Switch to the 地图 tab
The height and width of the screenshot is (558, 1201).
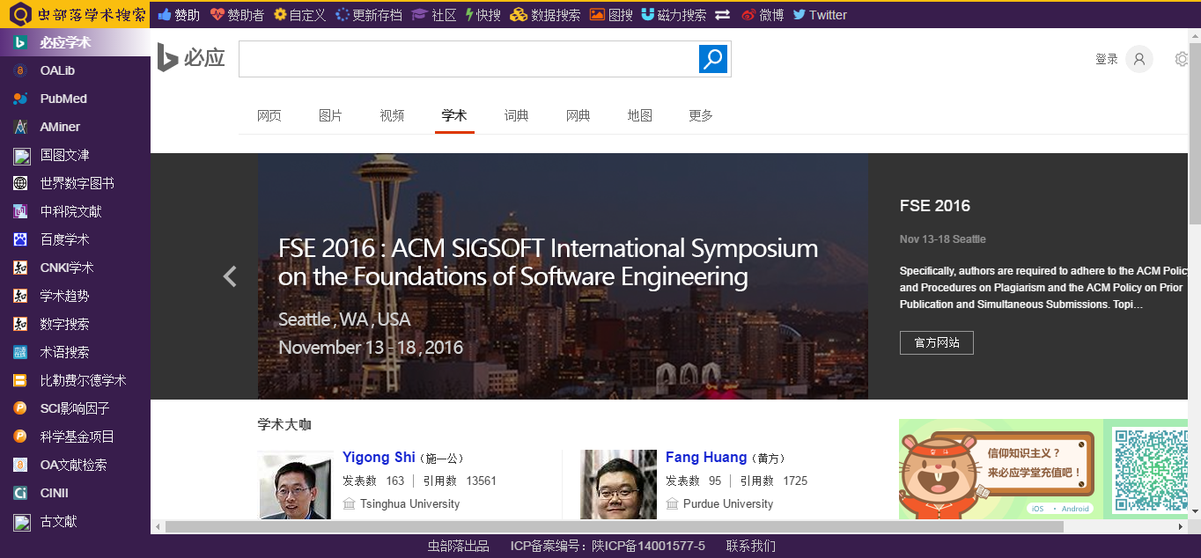640,115
